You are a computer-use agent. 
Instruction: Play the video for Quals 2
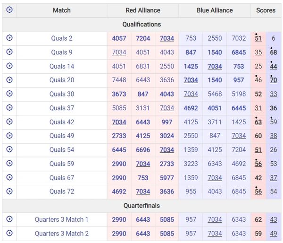click(9, 38)
